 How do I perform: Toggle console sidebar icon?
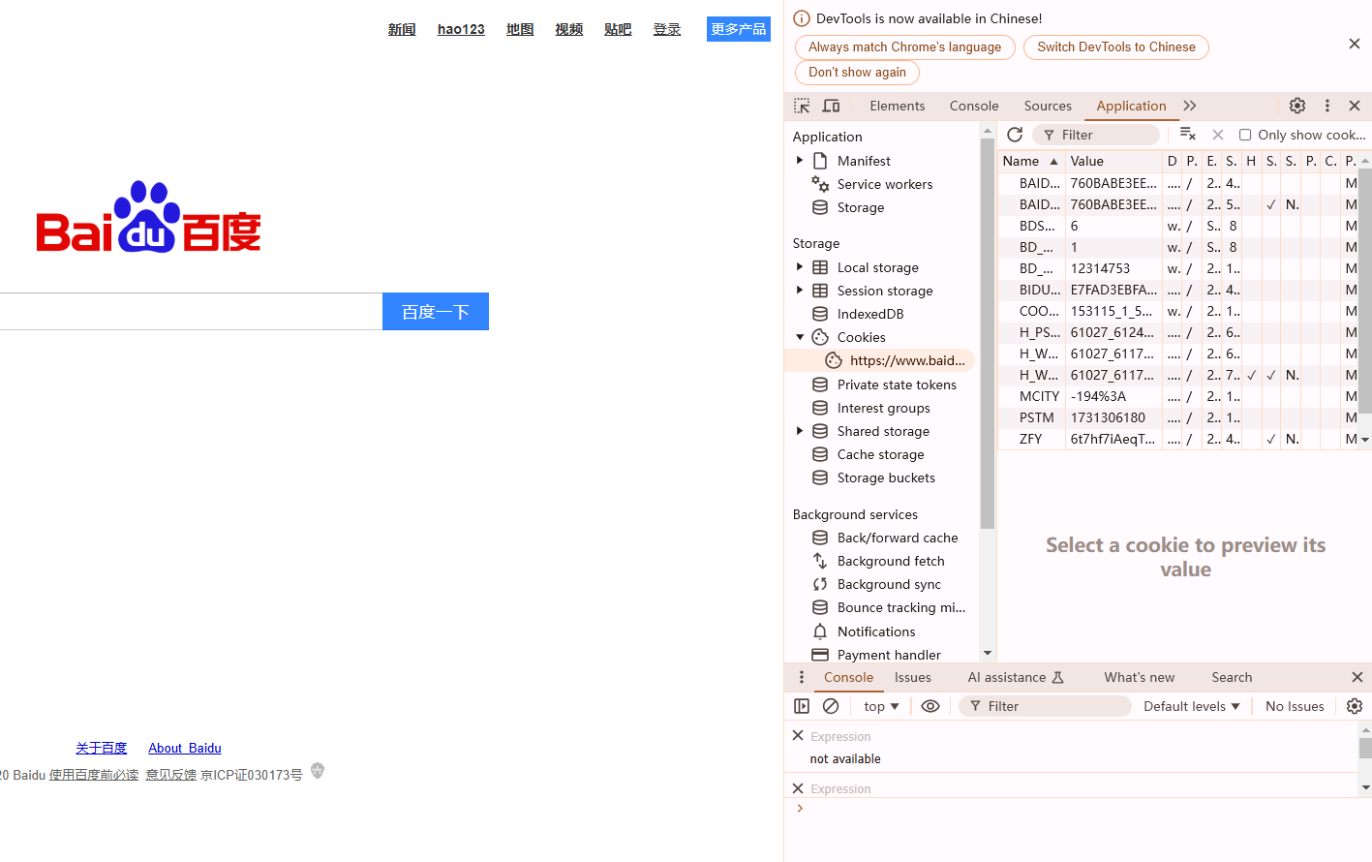click(802, 706)
